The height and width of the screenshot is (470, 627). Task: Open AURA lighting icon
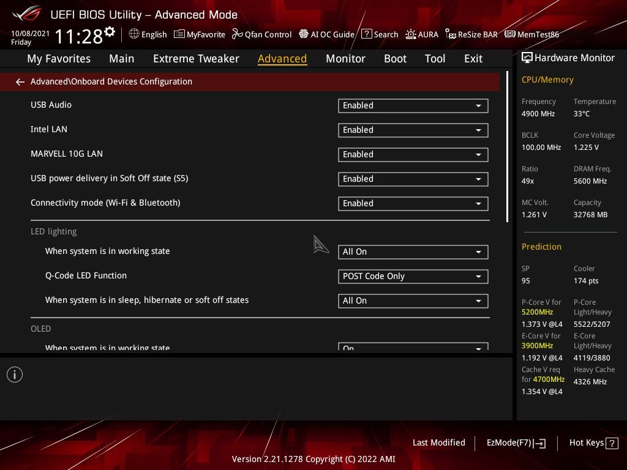[411, 34]
